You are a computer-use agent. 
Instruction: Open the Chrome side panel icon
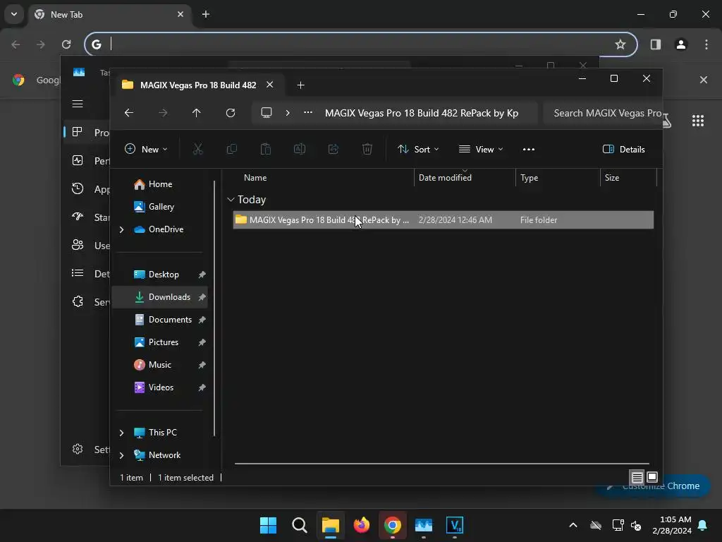(655, 44)
